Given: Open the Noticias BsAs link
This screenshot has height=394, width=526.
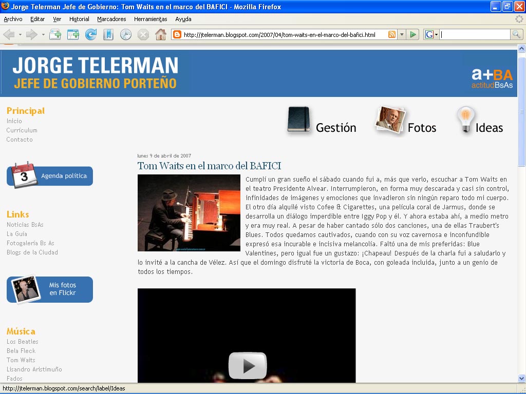Looking at the screenshot, I should pyautogui.click(x=25, y=225).
